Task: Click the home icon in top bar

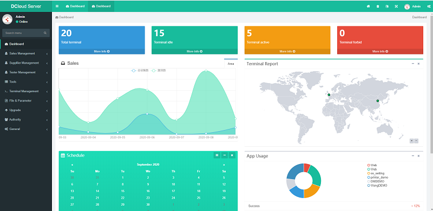Action: pyautogui.click(x=368, y=6)
